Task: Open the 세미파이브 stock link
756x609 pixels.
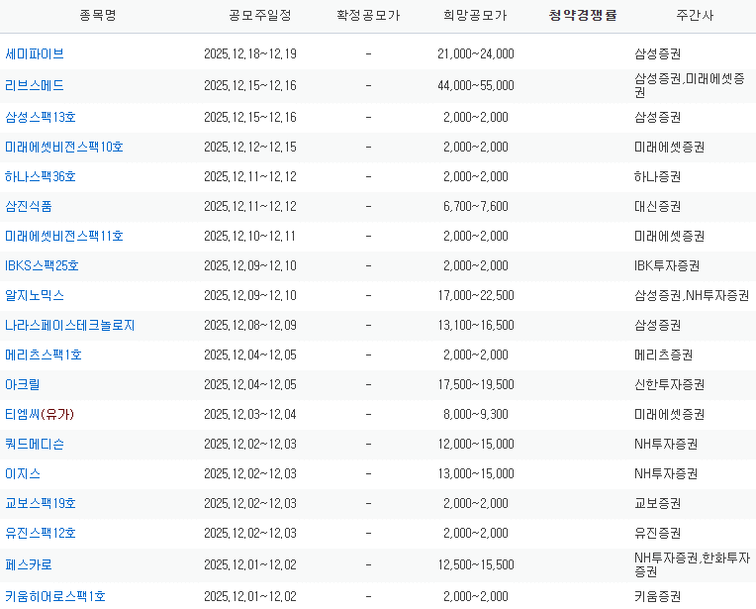Action: (x=35, y=53)
